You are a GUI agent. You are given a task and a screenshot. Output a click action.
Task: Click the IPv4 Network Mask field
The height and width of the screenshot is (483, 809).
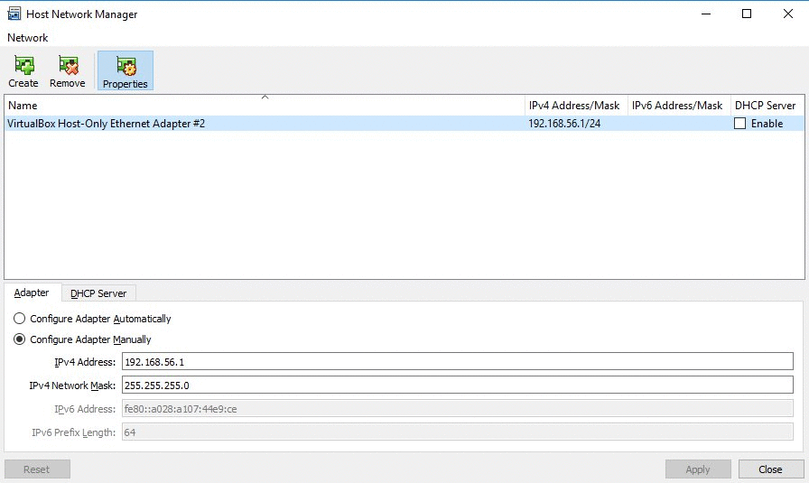[457, 385]
